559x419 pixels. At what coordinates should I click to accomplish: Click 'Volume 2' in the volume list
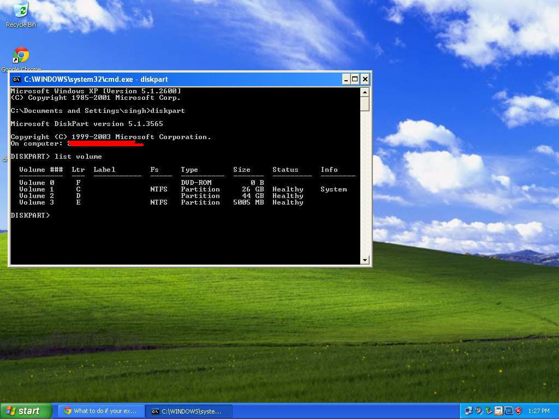tap(37, 196)
